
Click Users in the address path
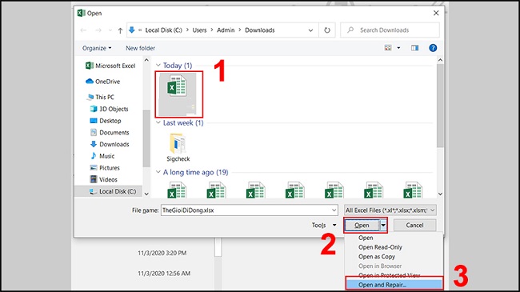click(199, 30)
